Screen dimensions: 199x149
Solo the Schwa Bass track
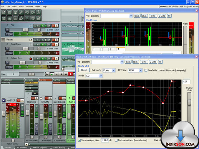pyautogui.click(x=57, y=59)
